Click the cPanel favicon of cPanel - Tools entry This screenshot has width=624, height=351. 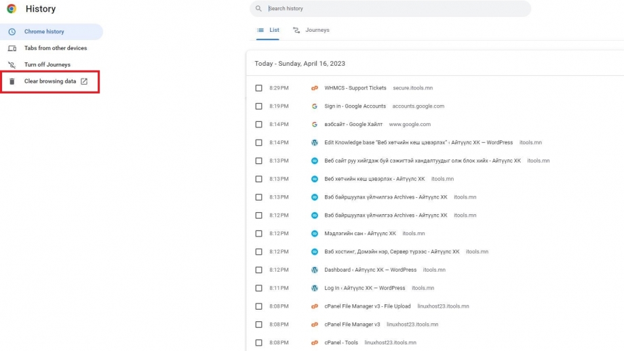coord(315,343)
